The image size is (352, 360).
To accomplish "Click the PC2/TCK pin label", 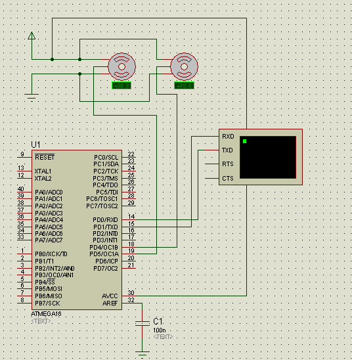I will click(x=106, y=171).
